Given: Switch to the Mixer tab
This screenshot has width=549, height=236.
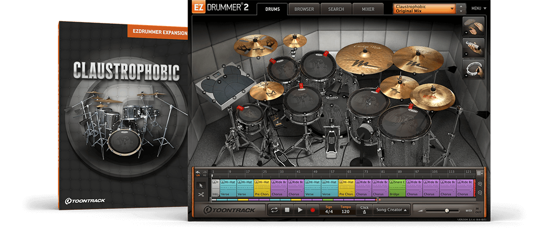Looking at the screenshot, I should [x=368, y=9].
